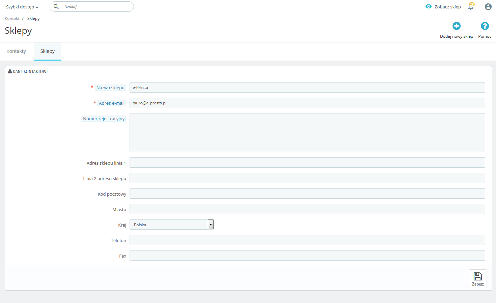
Task: Click the Zapisz floppy disk icon
Action: click(x=478, y=277)
